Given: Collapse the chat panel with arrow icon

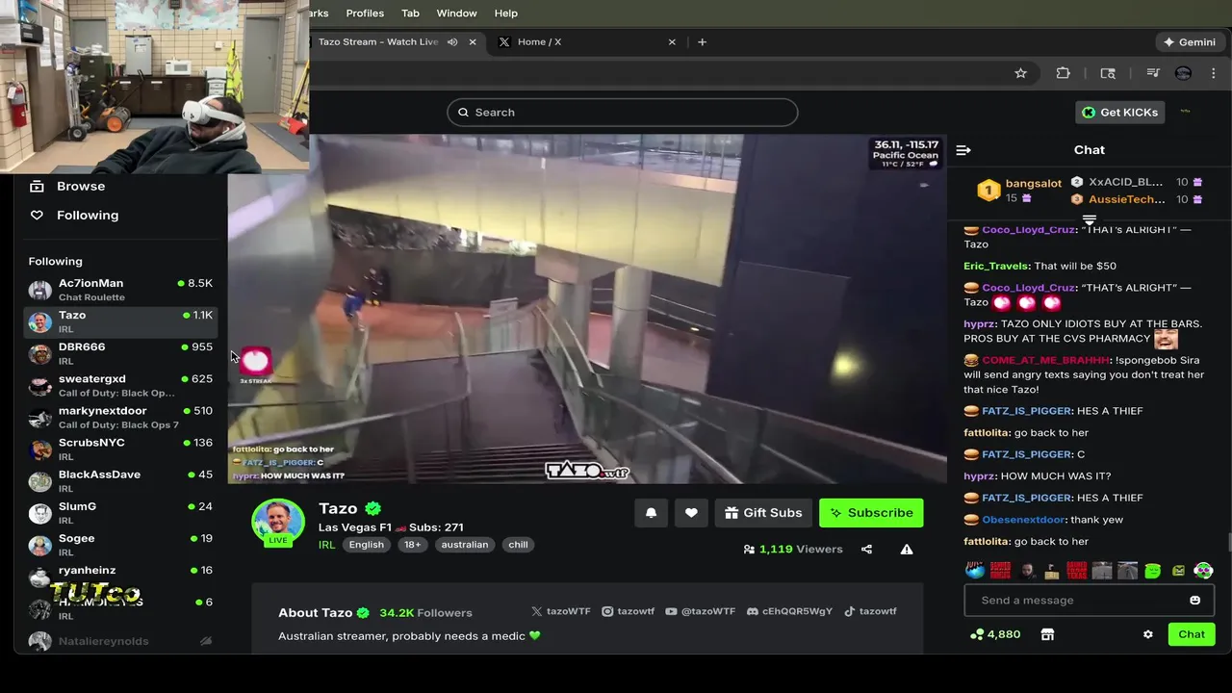Looking at the screenshot, I should [962, 150].
